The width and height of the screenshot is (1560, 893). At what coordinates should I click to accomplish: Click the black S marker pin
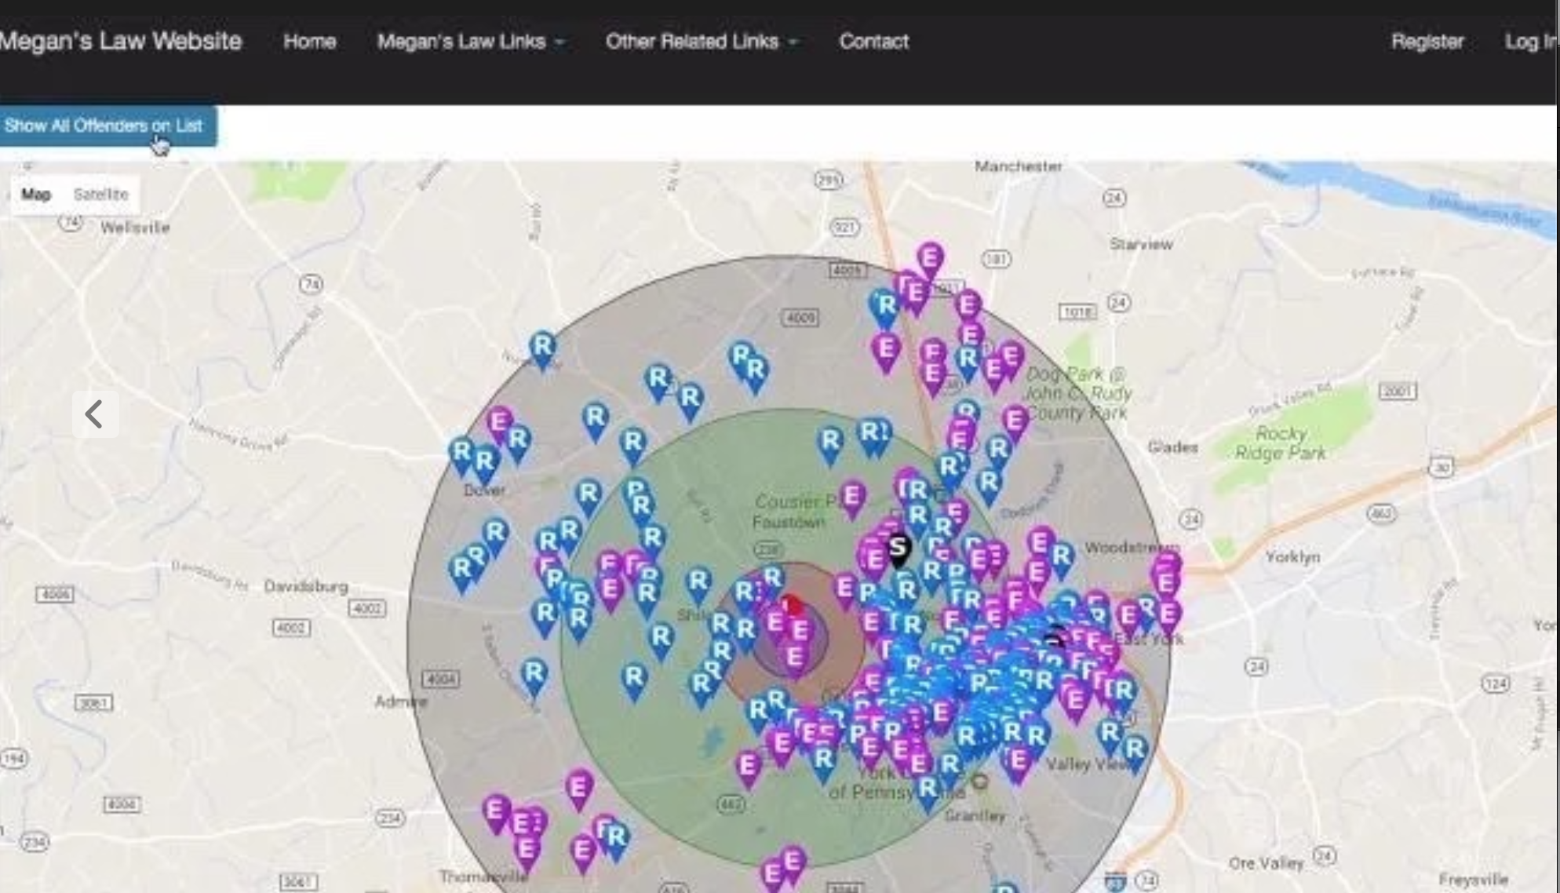[x=898, y=550]
